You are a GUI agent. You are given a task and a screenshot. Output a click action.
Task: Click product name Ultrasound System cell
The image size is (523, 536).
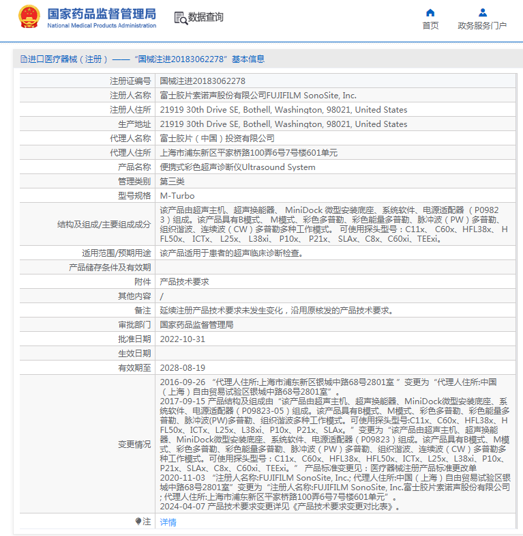click(335, 167)
